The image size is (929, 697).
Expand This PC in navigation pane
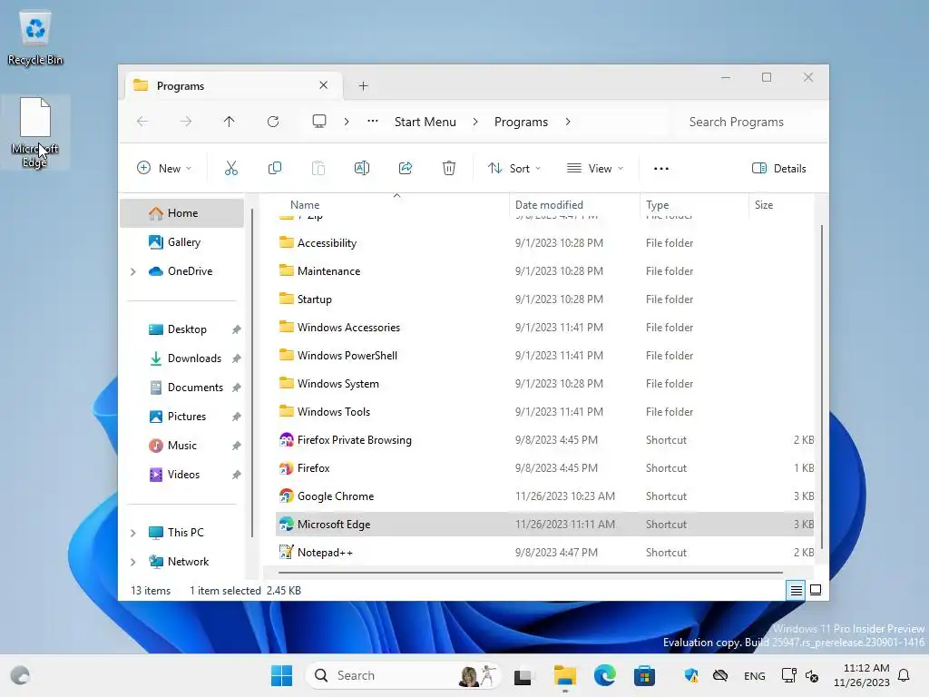click(x=133, y=533)
